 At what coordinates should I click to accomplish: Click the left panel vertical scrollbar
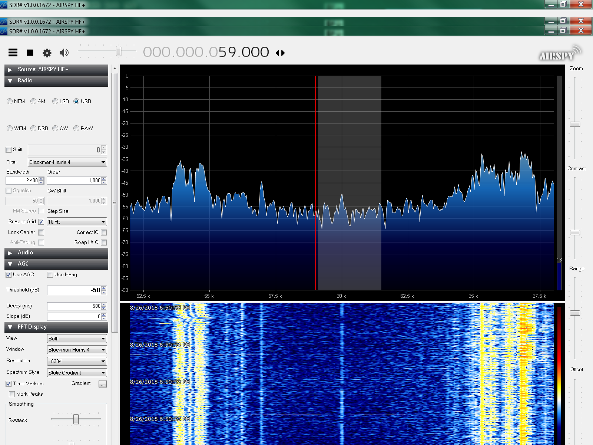115,202
